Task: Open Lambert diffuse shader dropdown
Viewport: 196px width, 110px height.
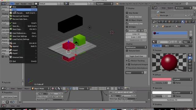Action: [183, 79]
